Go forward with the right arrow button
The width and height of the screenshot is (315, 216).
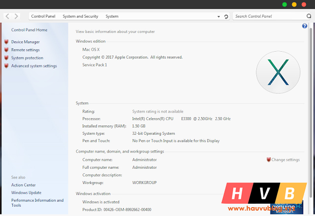click(x=16, y=16)
